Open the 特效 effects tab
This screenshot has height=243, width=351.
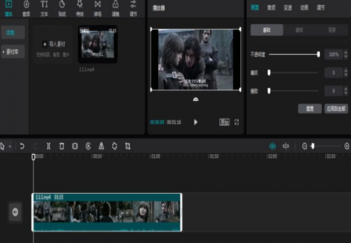(80, 8)
